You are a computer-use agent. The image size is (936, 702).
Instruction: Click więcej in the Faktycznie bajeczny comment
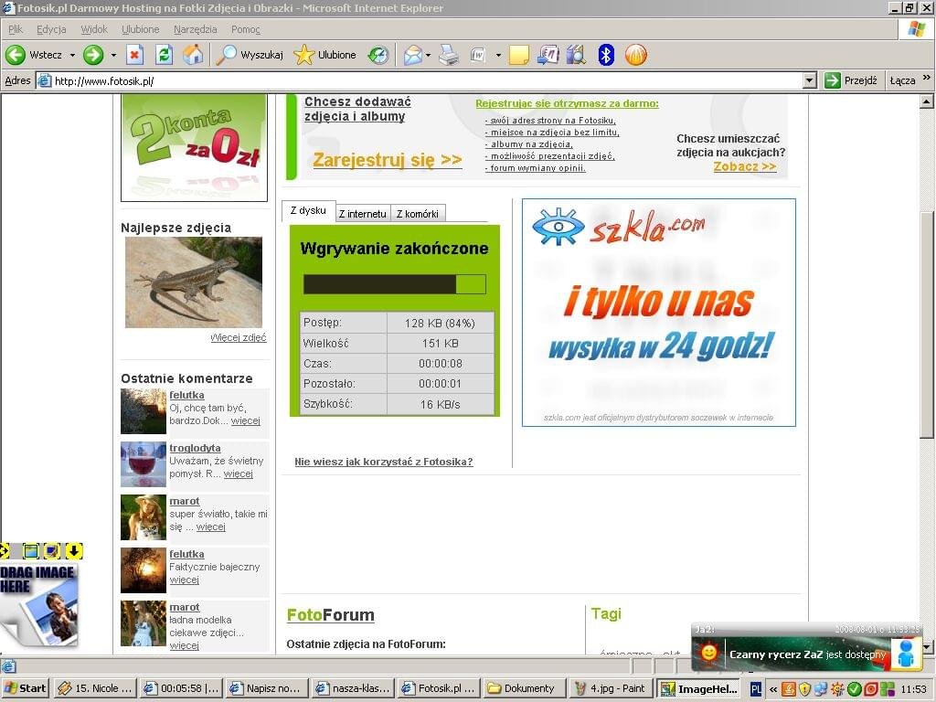pos(184,580)
